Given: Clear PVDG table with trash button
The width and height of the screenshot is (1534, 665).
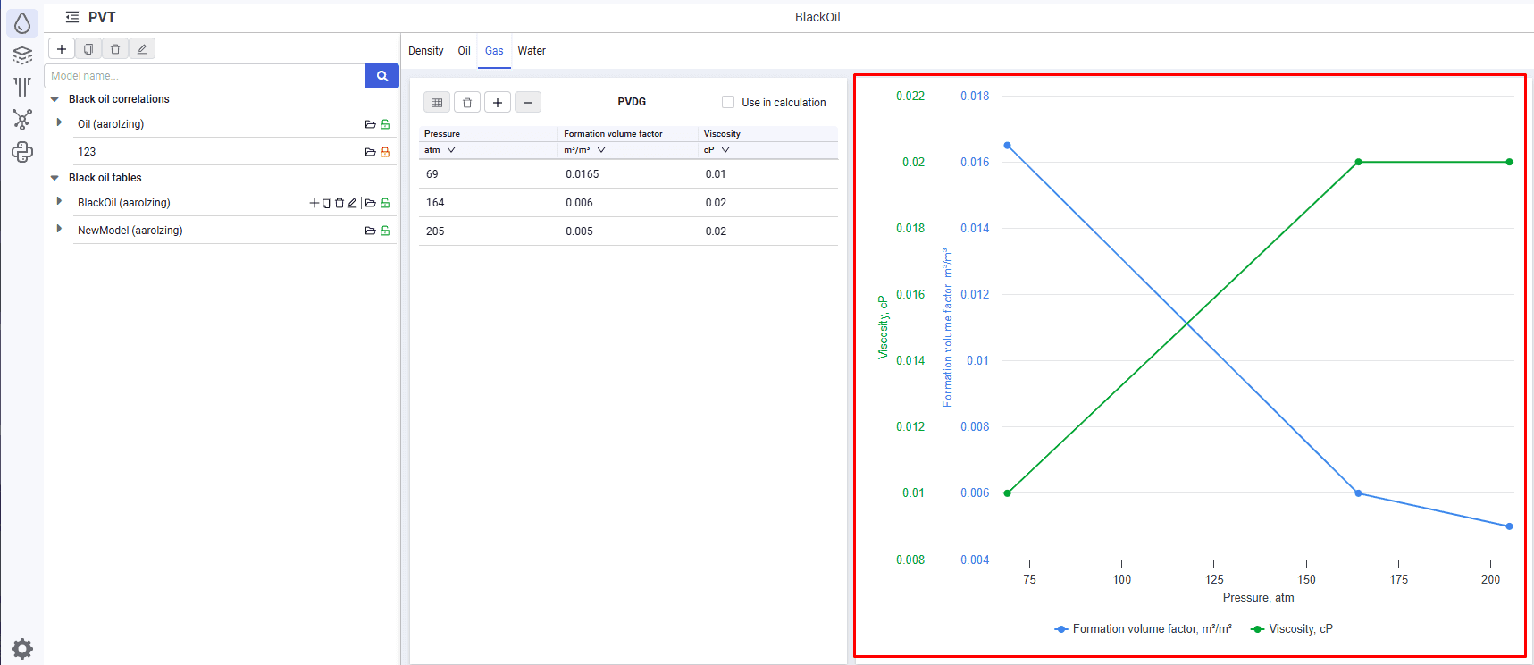Looking at the screenshot, I should [467, 103].
